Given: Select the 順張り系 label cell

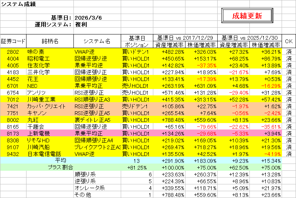Looking at the screenshot, I should tap(97, 174).
